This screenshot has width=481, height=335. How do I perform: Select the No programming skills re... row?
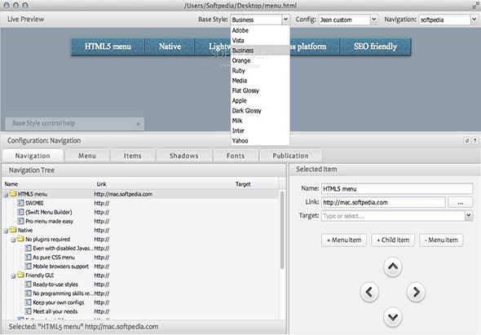[140, 293]
